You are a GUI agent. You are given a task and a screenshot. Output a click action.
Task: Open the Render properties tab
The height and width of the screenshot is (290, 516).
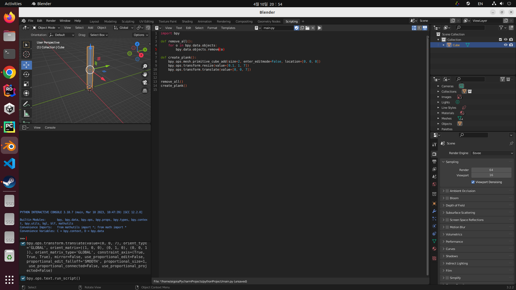tap(434, 154)
